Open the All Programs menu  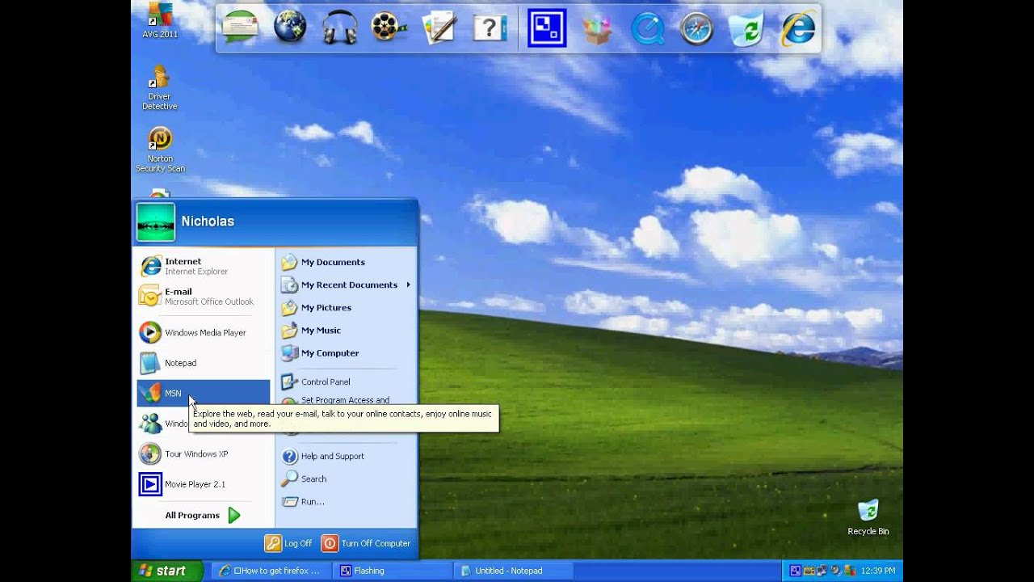click(191, 515)
